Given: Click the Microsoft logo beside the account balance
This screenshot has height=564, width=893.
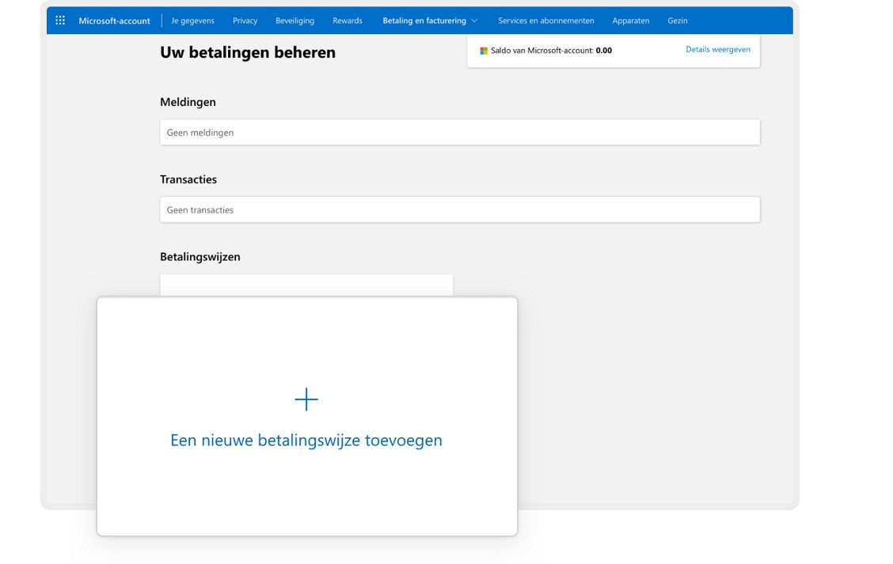Looking at the screenshot, I should click(483, 50).
